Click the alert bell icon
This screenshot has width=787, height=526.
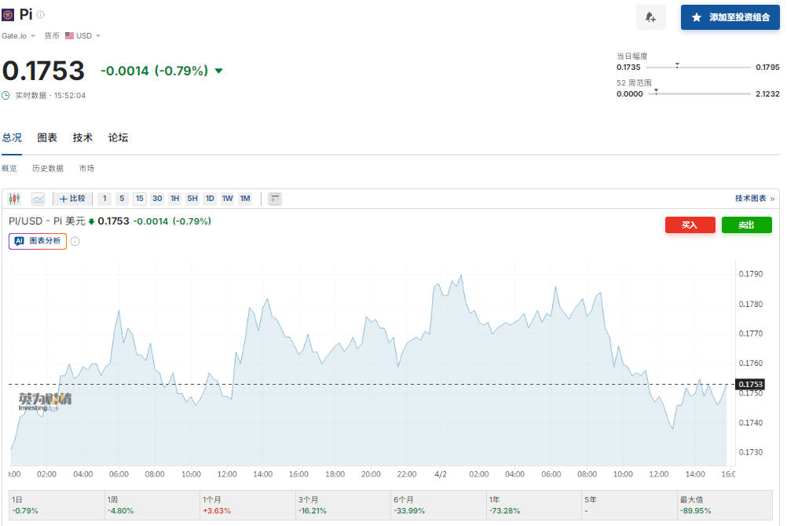coord(650,17)
